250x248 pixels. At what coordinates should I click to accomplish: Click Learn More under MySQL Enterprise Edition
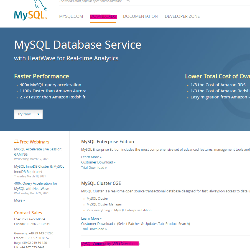click(91, 157)
